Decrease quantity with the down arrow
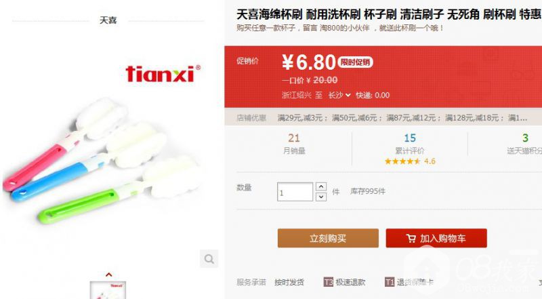Viewport: 542px width, 299px height. click(321, 197)
